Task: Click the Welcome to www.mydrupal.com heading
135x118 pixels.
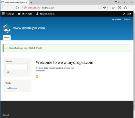Action: (x=64, y=62)
